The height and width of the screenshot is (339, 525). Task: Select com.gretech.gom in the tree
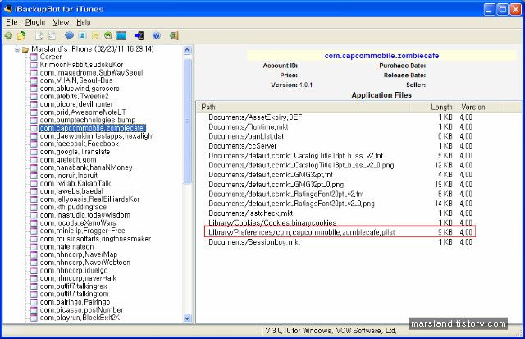point(68,160)
